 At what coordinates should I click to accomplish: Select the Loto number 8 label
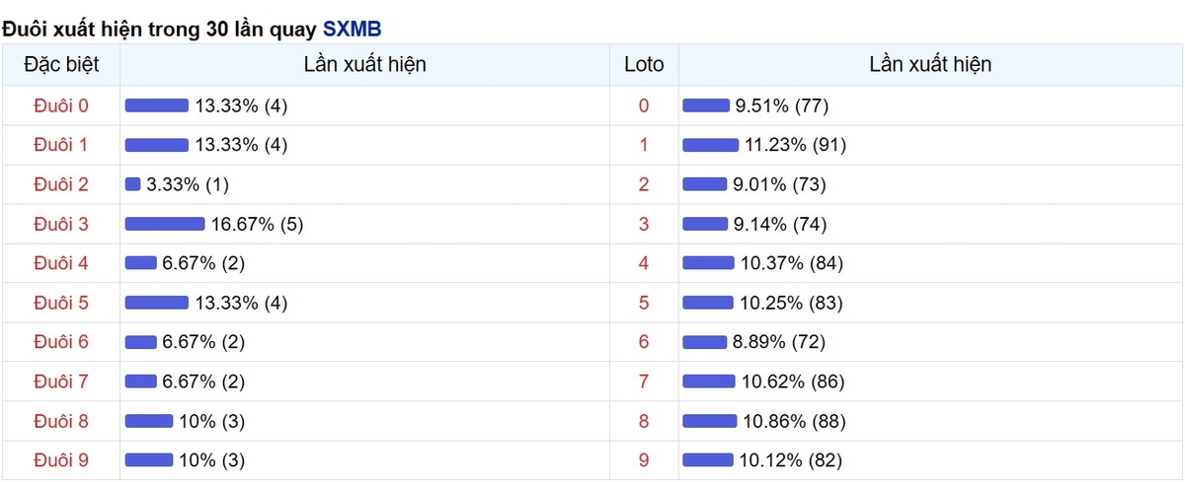(x=645, y=421)
